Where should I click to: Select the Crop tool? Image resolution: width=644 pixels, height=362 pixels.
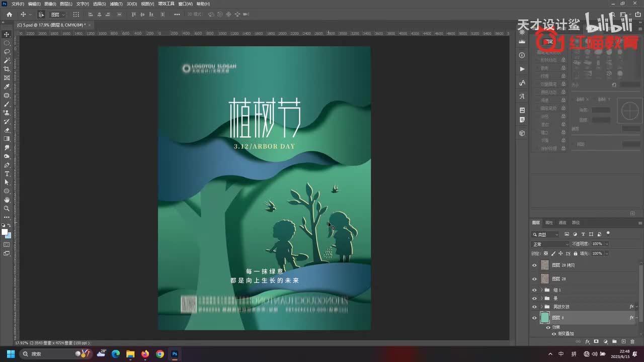pyautogui.click(x=7, y=69)
